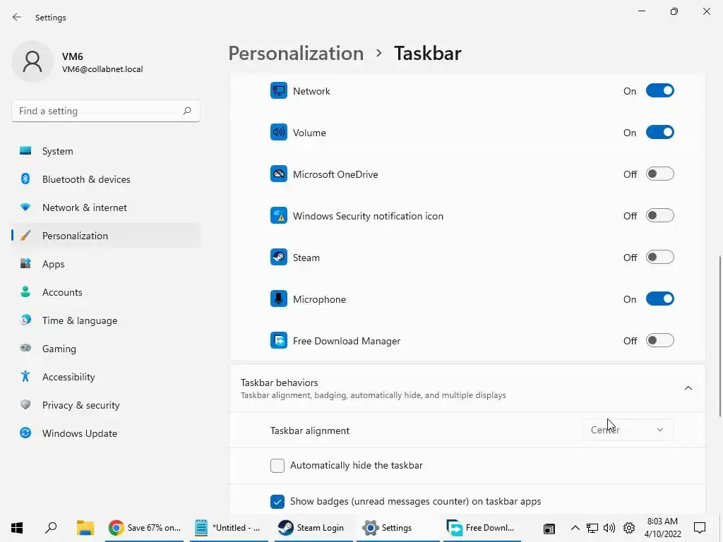
Task: Click the gear icon in system tray
Action: [629, 528]
